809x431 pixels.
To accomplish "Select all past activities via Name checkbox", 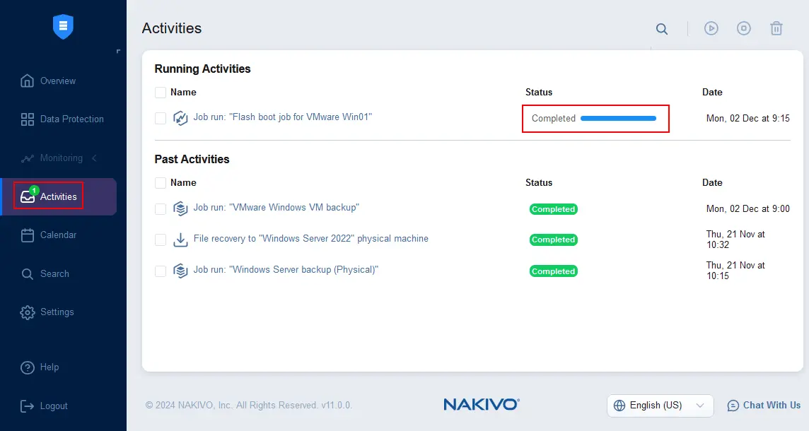I will 161,183.
